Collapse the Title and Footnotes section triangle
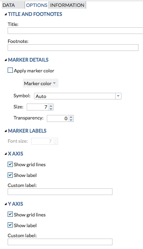Image resolution: width=143 pixels, height=249 pixels. coord(6,14)
